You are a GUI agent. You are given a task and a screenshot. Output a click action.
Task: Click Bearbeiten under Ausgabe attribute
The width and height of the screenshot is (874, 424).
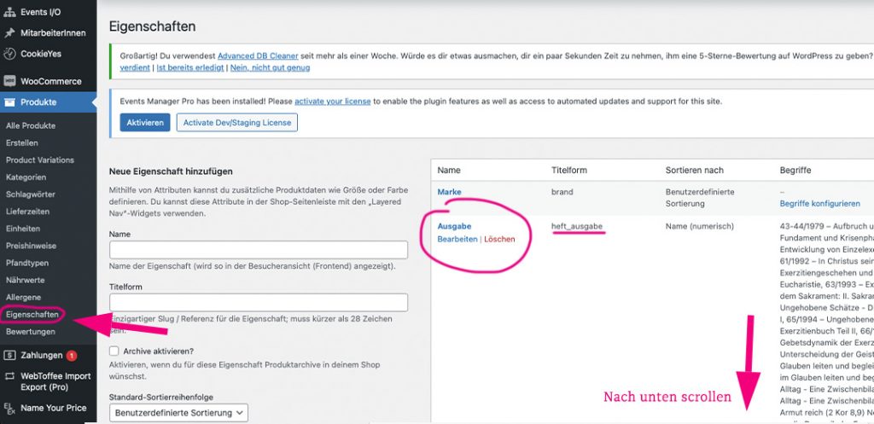457,240
